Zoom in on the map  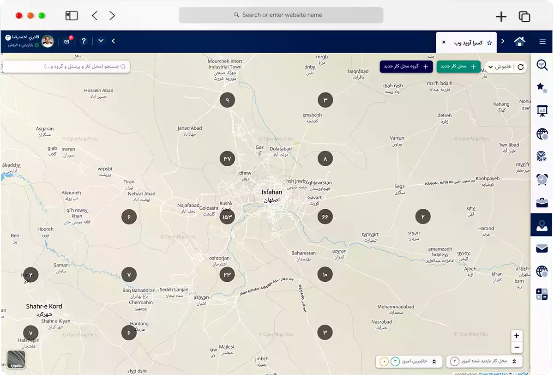tap(517, 336)
